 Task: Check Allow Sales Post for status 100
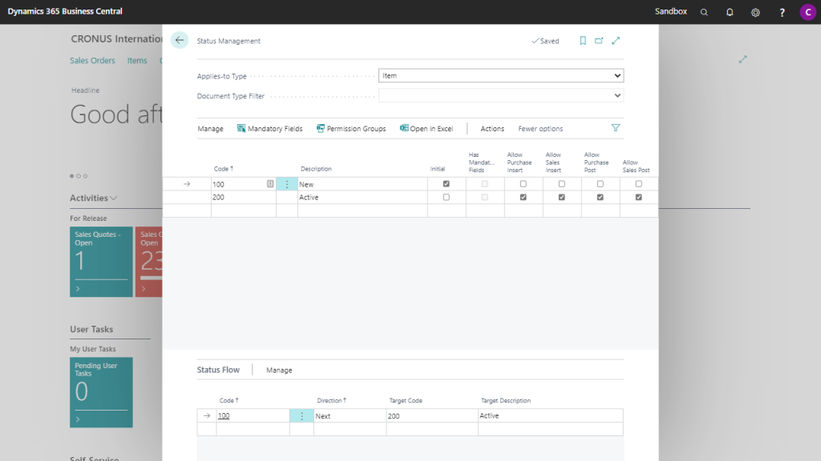point(638,183)
